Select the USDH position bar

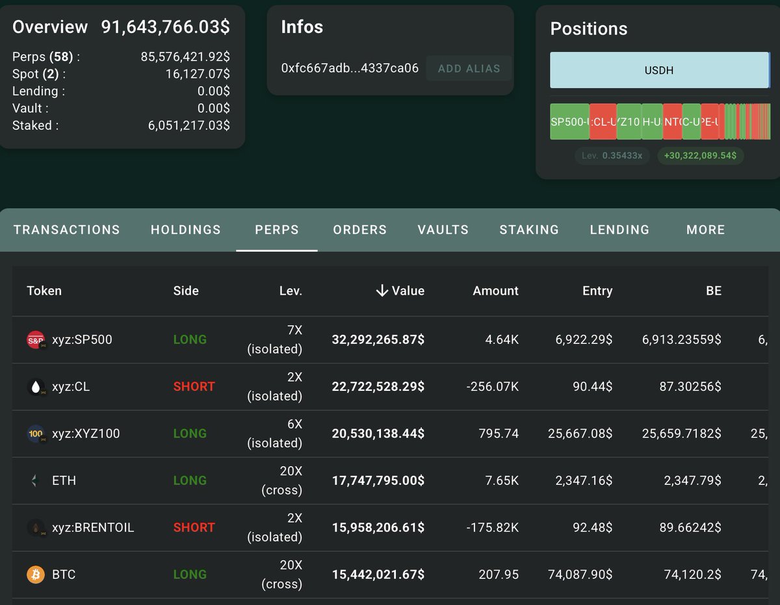659,70
